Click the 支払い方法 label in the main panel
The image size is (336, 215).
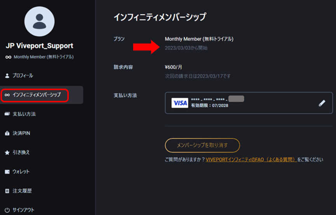(x=125, y=95)
